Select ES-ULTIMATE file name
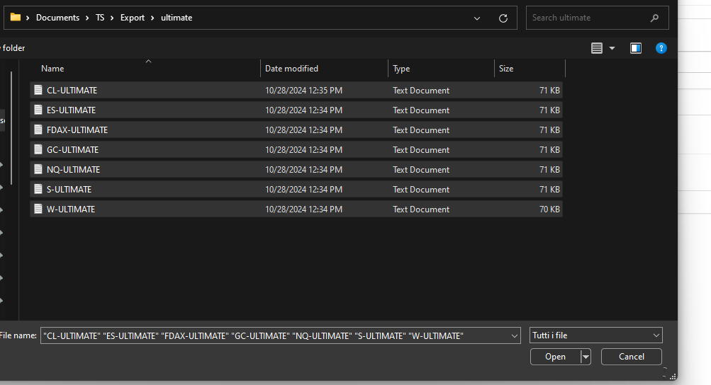 (x=71, y=110)
